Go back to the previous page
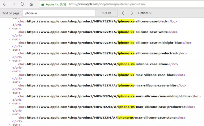This screenshot has width=204, height=126. tap(5, 4)
